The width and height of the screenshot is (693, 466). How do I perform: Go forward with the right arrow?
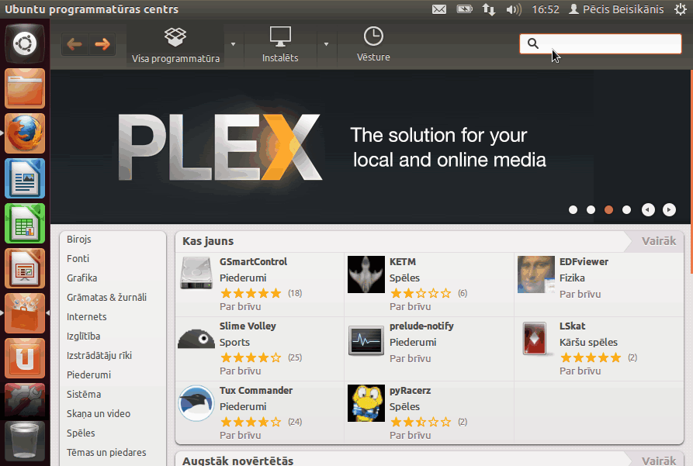point(102,44)
